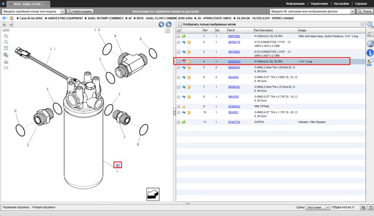The height and width of the screenshot is (216, 374).
Task: Toggle the add circle for part 87282542
Action: tap(178, 106)
